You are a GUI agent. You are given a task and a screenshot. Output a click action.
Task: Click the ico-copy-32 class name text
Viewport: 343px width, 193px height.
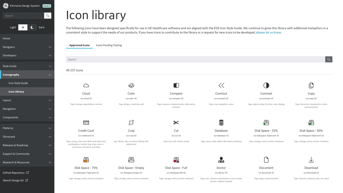311,98
